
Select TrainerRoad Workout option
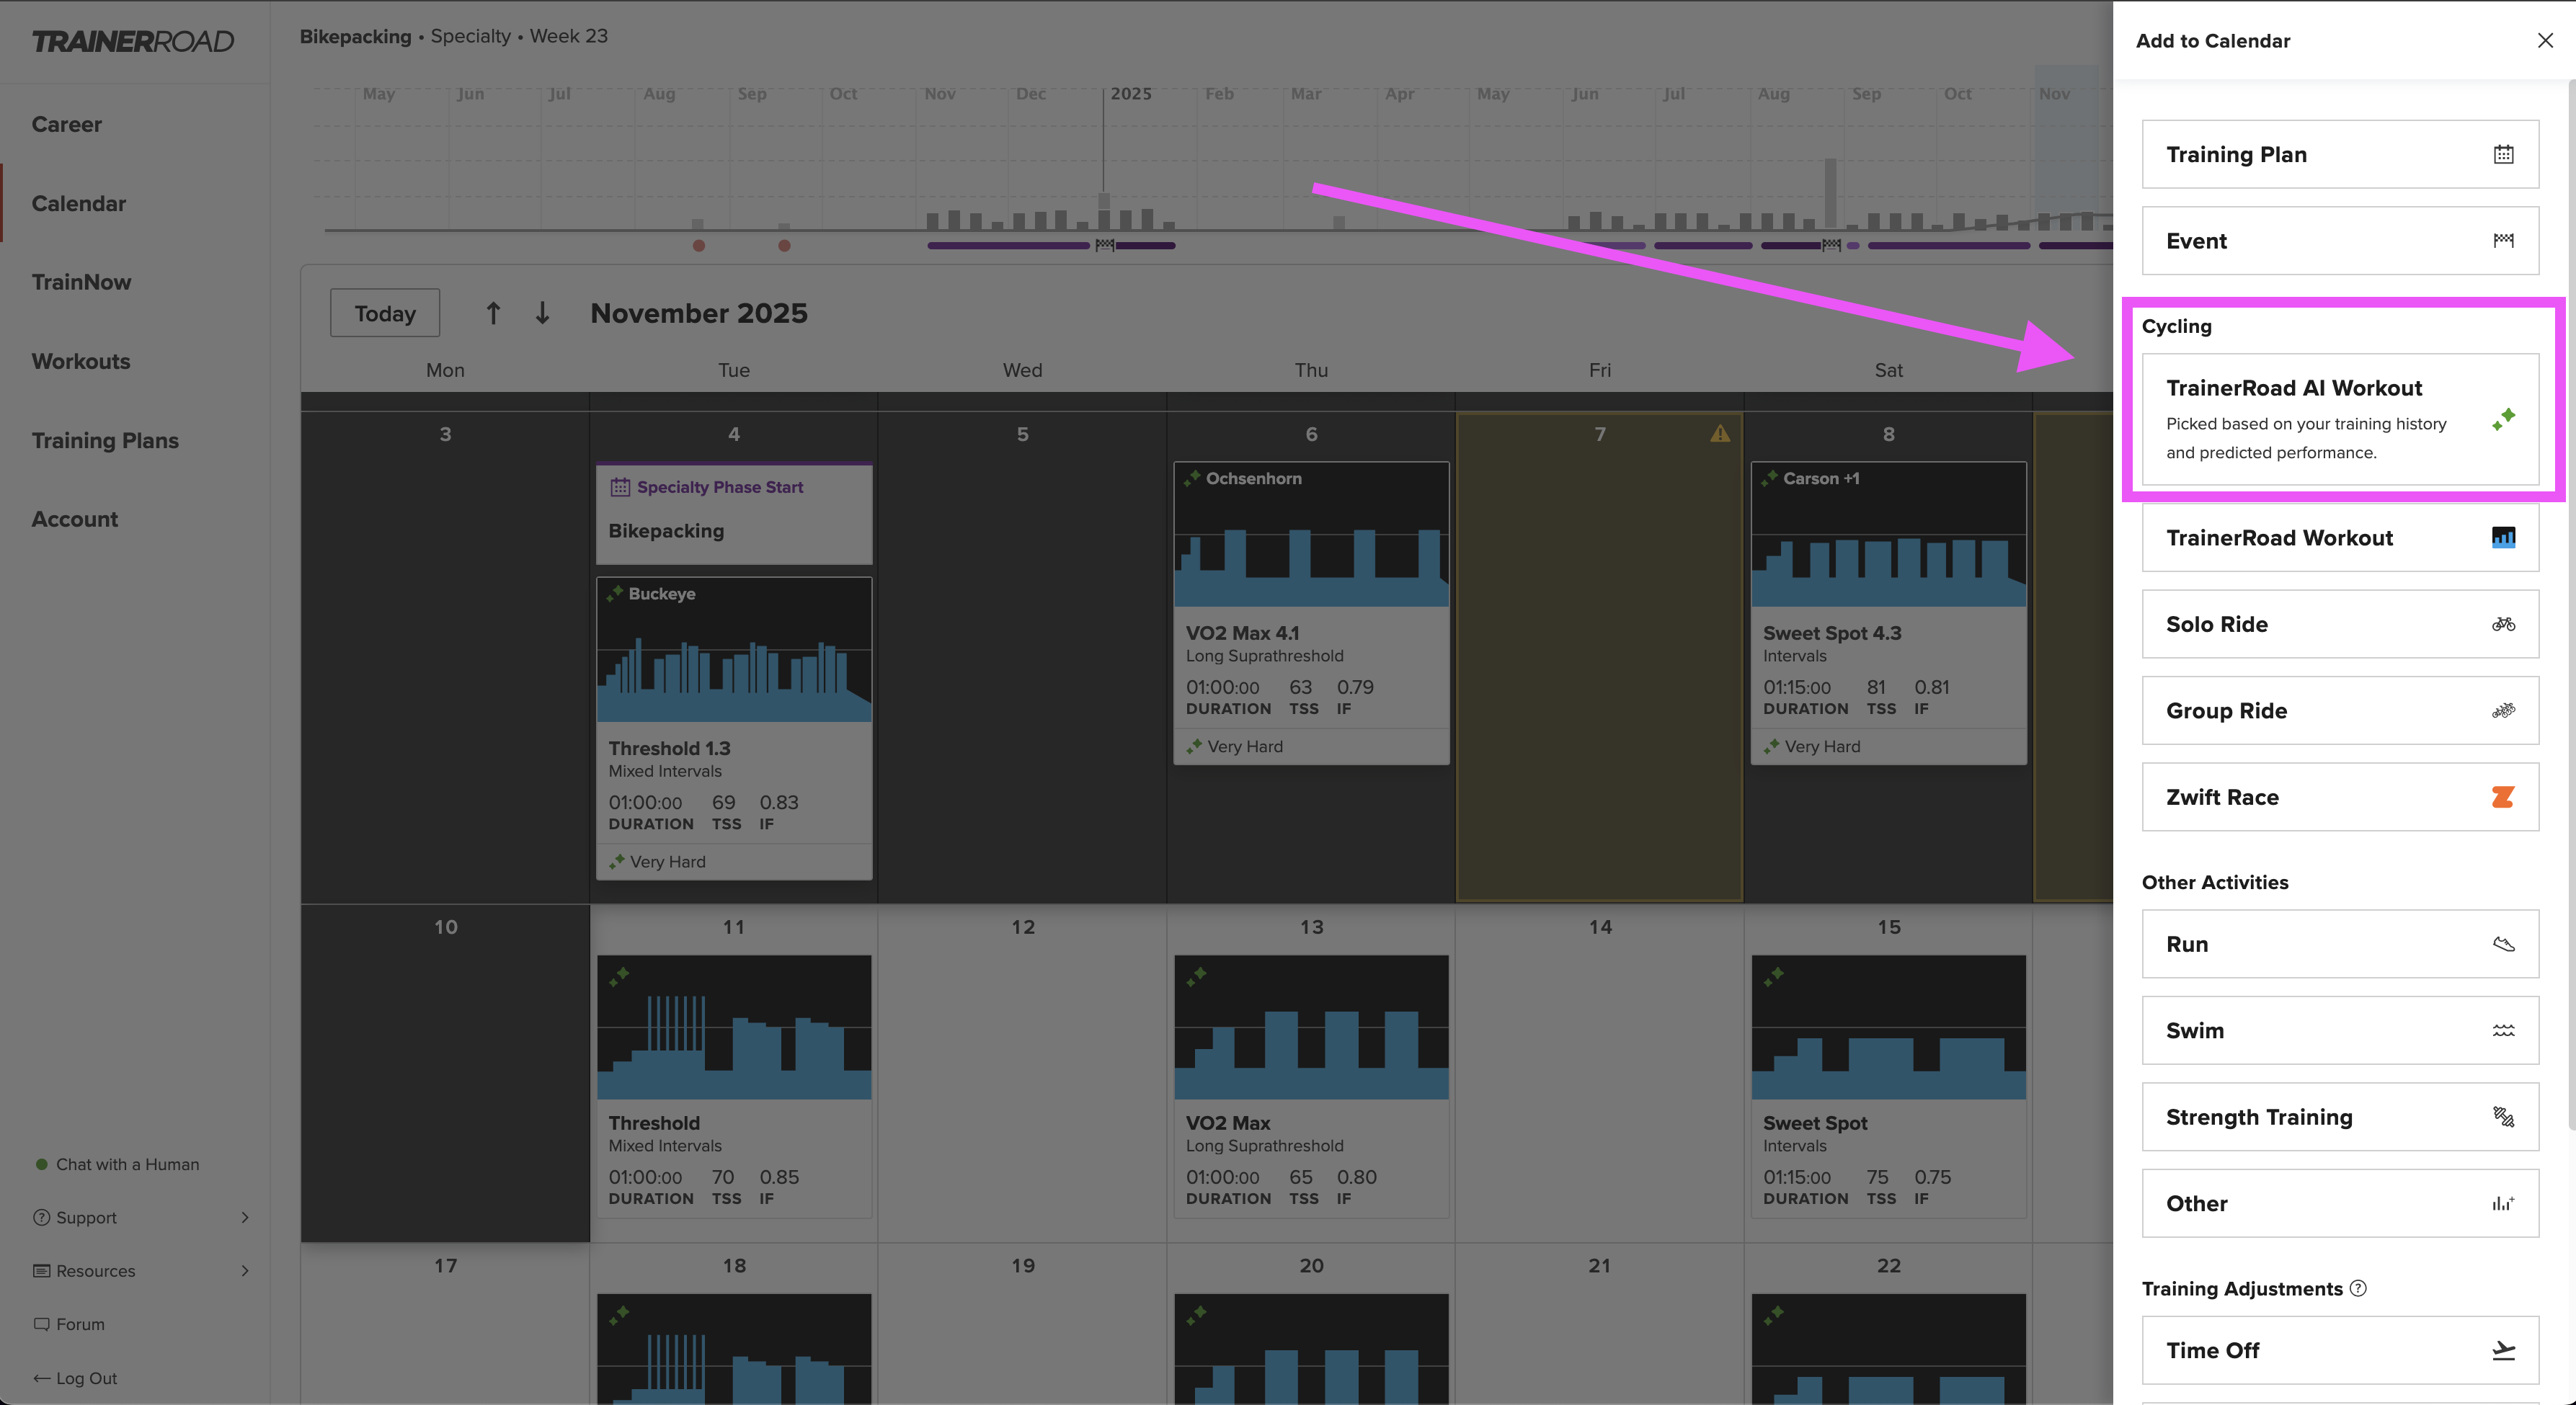click(2340, 537)
